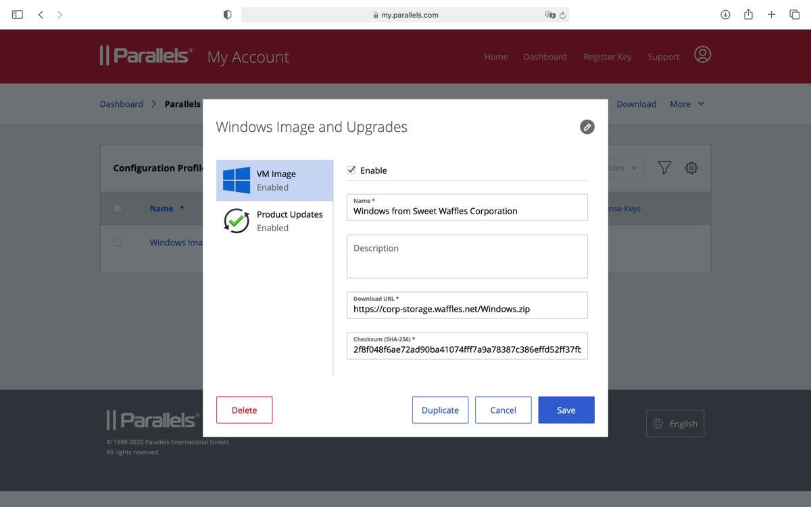Go forward in Safari history
Screen dimensions: 811x507
click(59, 14)
